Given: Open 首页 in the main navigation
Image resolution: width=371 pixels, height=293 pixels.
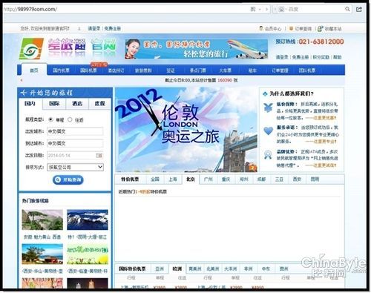Looking at the screenshot, I should click(x=34, y=70).
